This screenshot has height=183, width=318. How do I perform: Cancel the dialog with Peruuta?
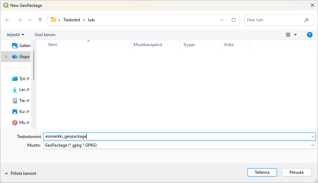297,172
